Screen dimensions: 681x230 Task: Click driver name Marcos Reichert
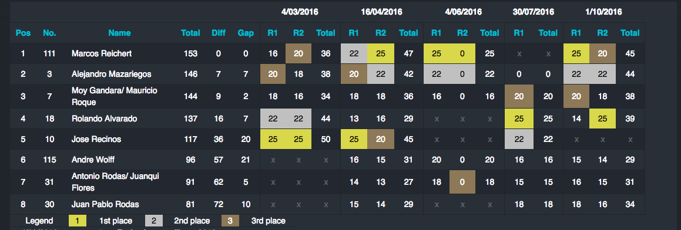[102, 53]
